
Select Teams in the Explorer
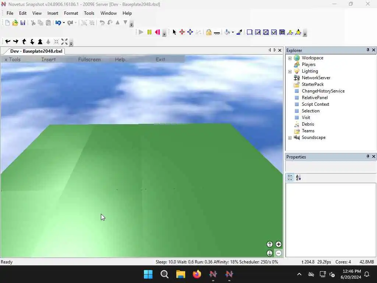pyautogui.click(x=308, y=131)
